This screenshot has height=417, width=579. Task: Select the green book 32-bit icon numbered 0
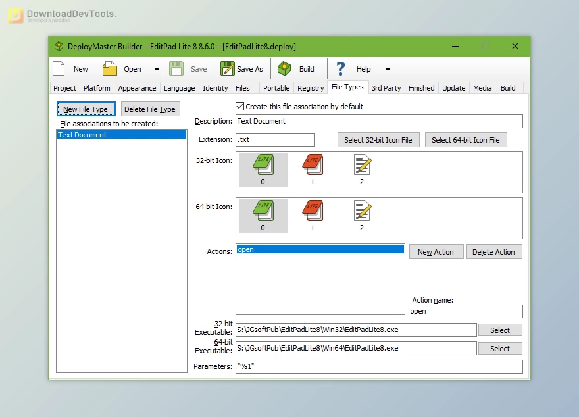[263, 166]
